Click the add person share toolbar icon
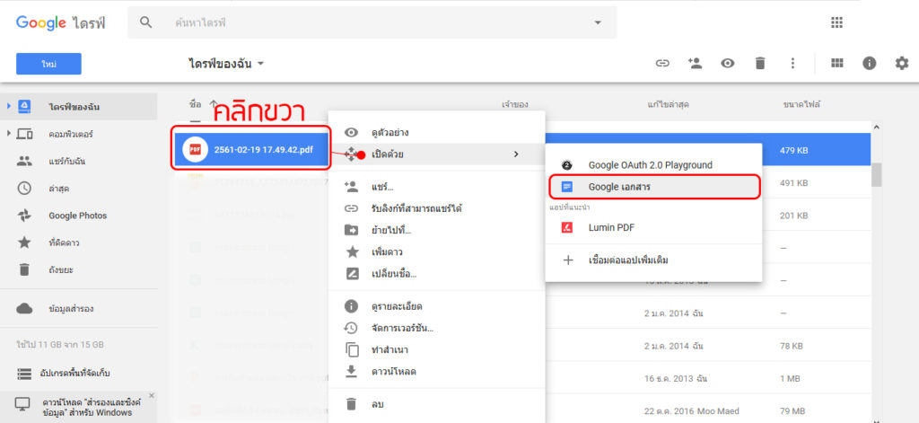The height and width of the screenshot is (423, 919). [696, 64]
